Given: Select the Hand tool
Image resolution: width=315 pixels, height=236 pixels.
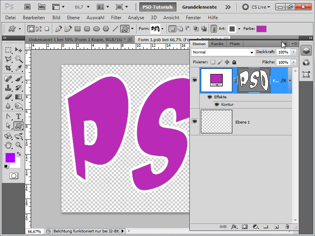Looking at the screenshot, I should [8, 145].
